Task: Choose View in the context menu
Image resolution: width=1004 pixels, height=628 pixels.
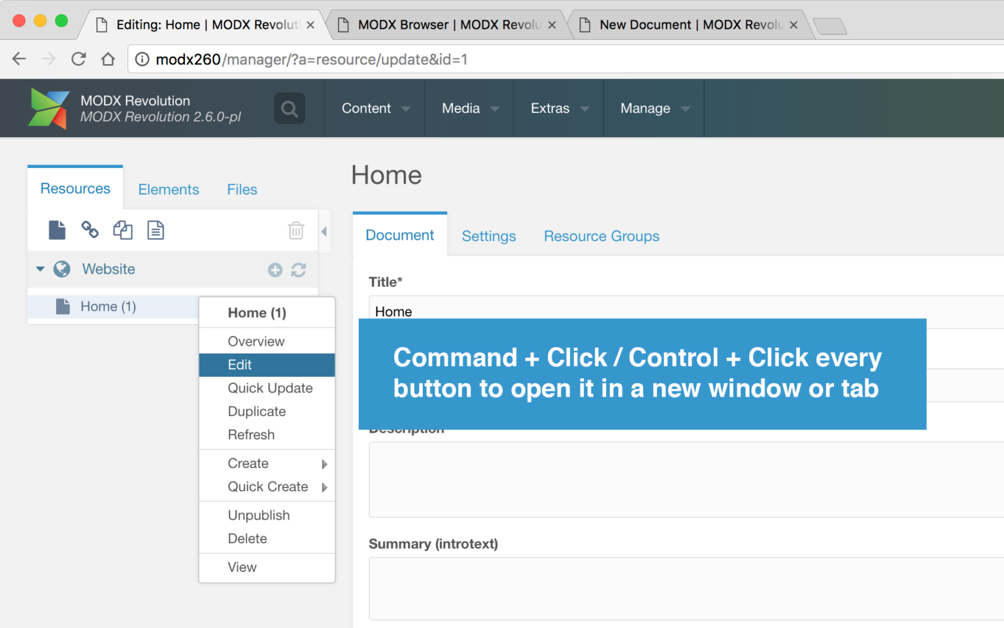Action: tap(267, 567)
